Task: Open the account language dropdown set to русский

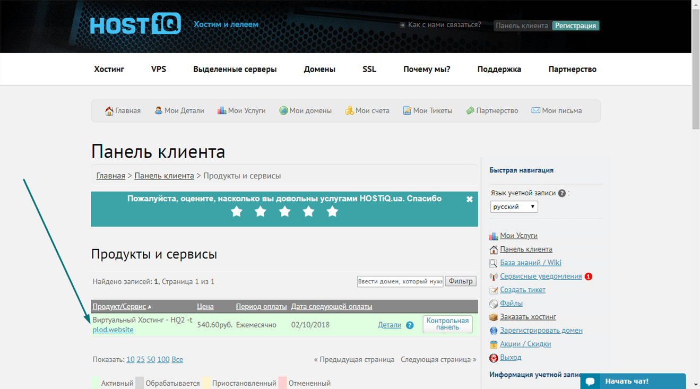Action: coord(514,206)
